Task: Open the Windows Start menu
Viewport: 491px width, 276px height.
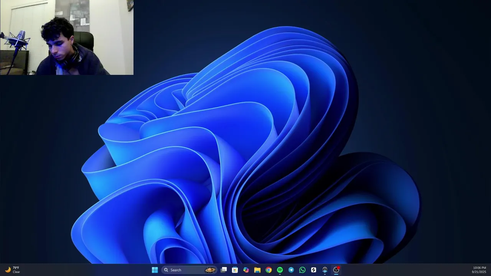Action: tap(155, 270)
